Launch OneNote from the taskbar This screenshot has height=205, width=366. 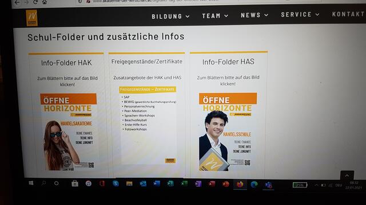click(x=198, y=184)
